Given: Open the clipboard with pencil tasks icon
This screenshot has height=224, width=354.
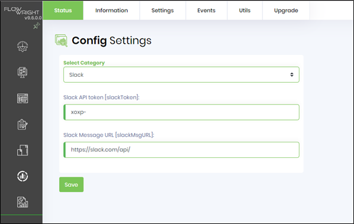Looking at the screenshot, I should [x=22, y=124].
